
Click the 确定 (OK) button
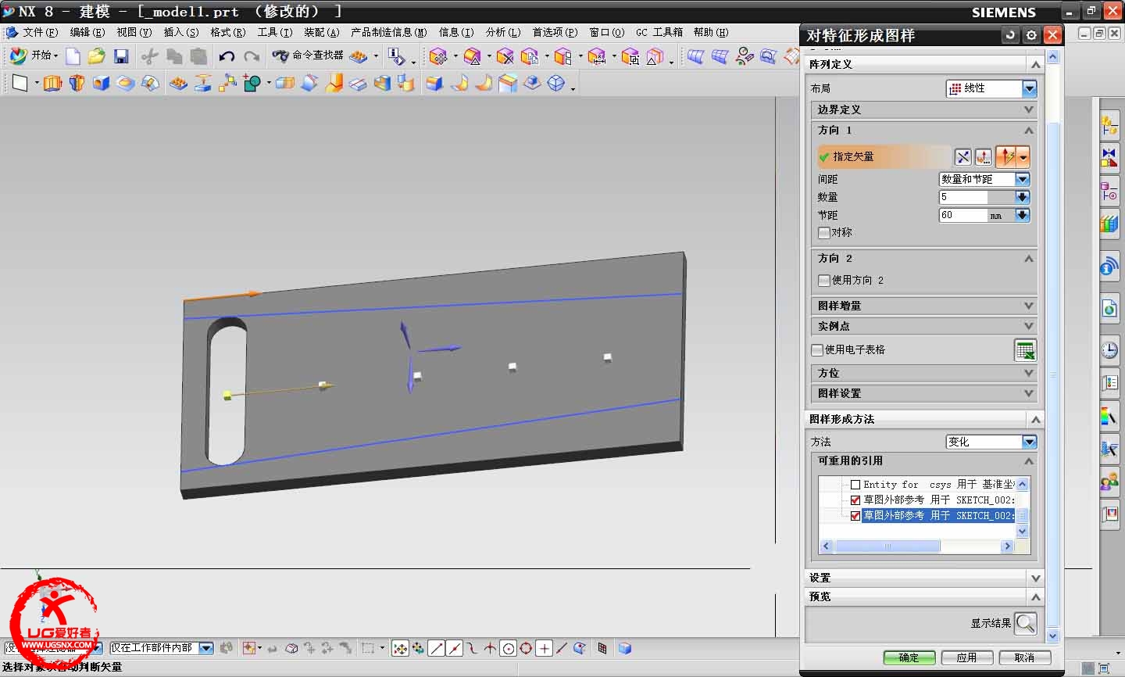(909, 657)
